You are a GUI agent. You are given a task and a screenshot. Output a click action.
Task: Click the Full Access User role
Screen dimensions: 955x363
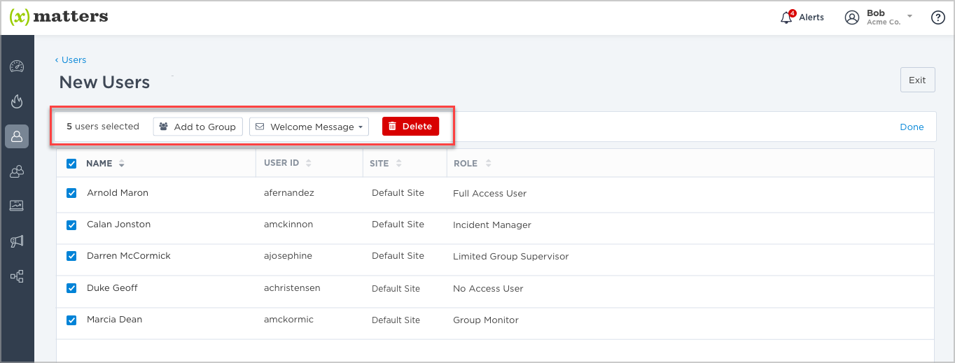pos(489,193)
